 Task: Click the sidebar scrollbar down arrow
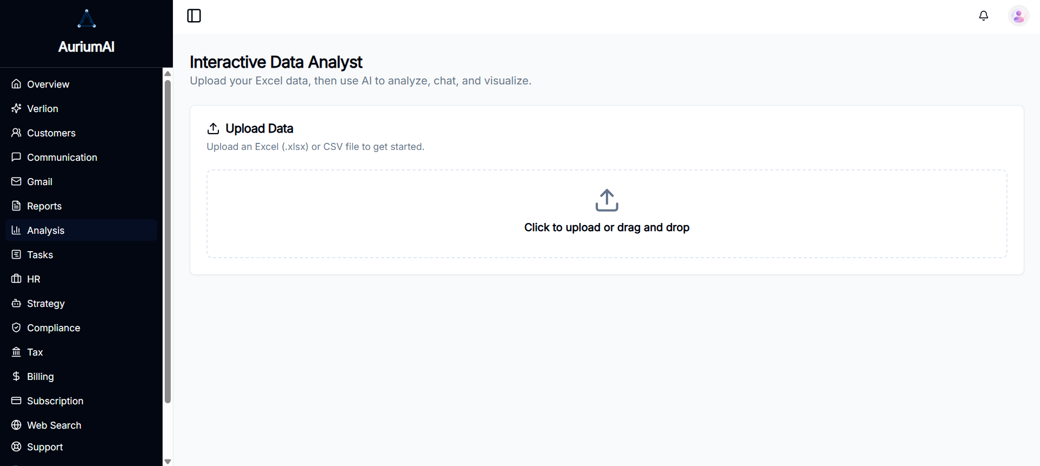click(167, 461)
